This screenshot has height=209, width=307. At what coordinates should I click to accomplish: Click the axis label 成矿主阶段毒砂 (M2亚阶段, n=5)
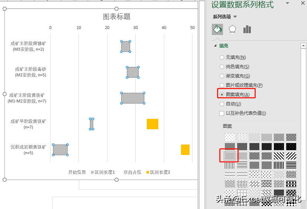(x=30, y=72)
